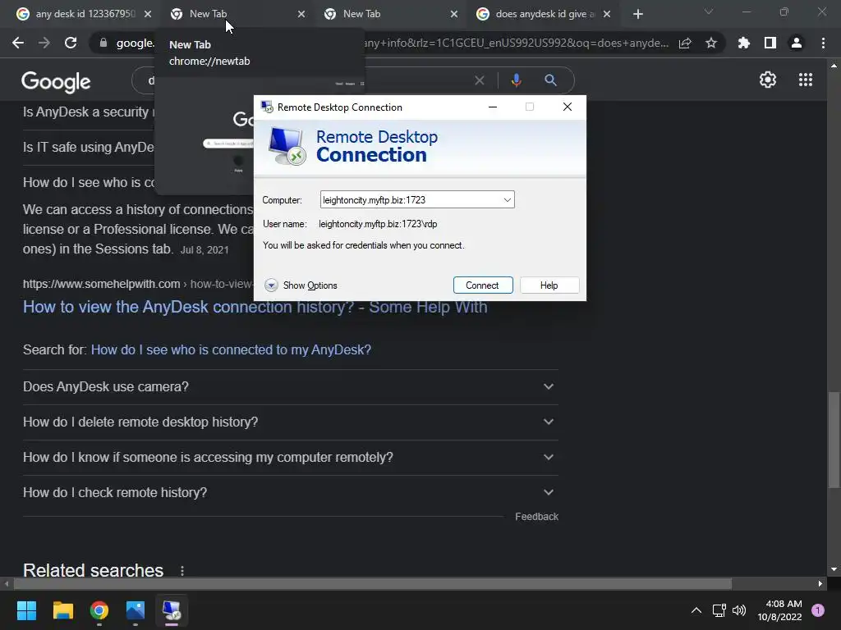This screenshot has height=630, width=841.
Task: Open Related searches three-dot options
Action: pyautogui.click(x=182, y=571)
